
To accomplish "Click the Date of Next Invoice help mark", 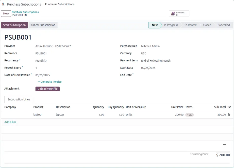I will click(x=31, y=74).
